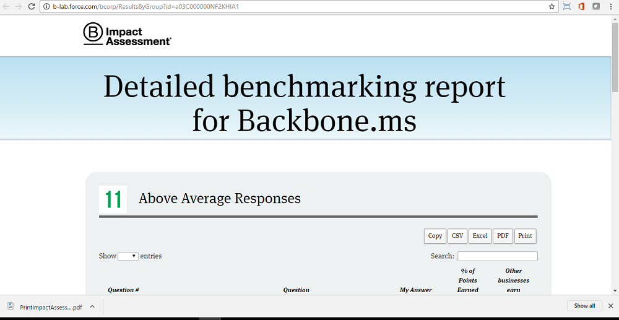Image resolution: width=619 pixels, height=320 pixels.
Task: Click the blue screen-capture extension icon
Action: [566, 7]
